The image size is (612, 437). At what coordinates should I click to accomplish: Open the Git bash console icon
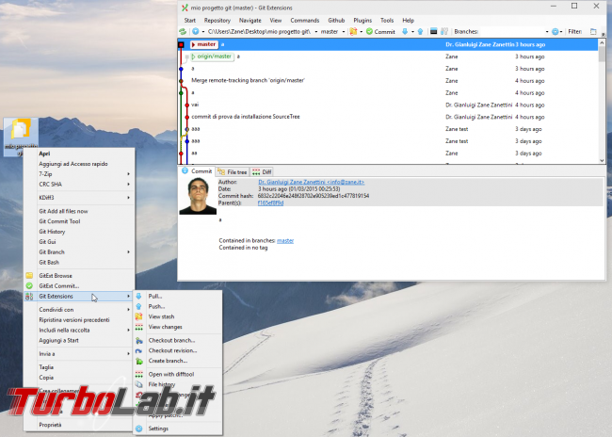click(434, 32)
